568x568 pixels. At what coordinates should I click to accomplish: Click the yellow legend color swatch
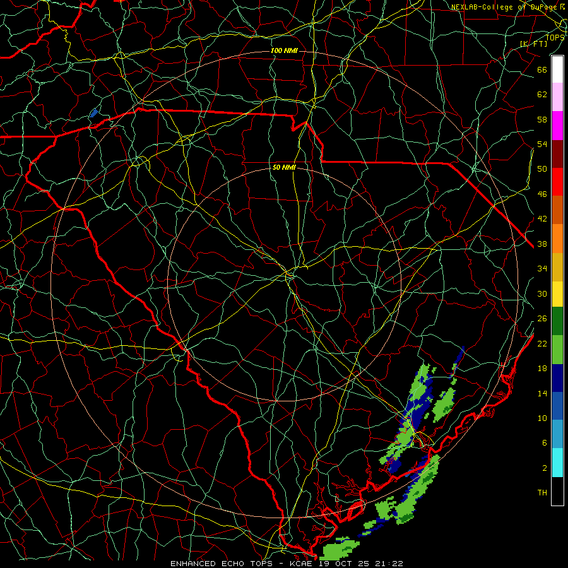tap(557, 294)
